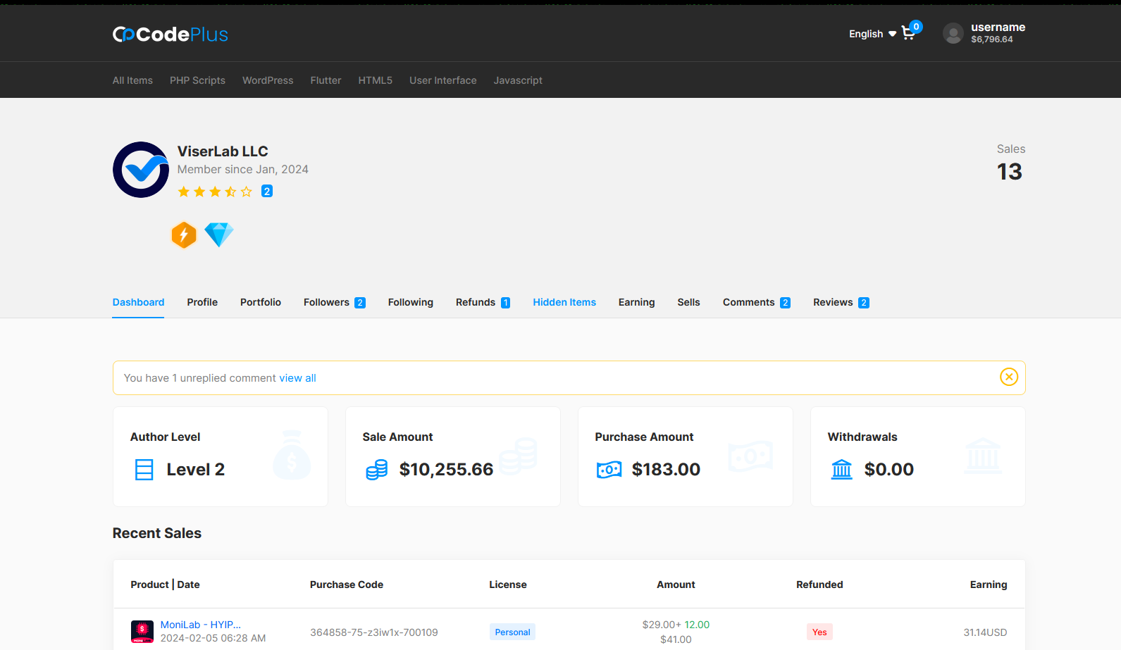Click the star rating row
1121x650 pixels.
click(x=215, y=192)
